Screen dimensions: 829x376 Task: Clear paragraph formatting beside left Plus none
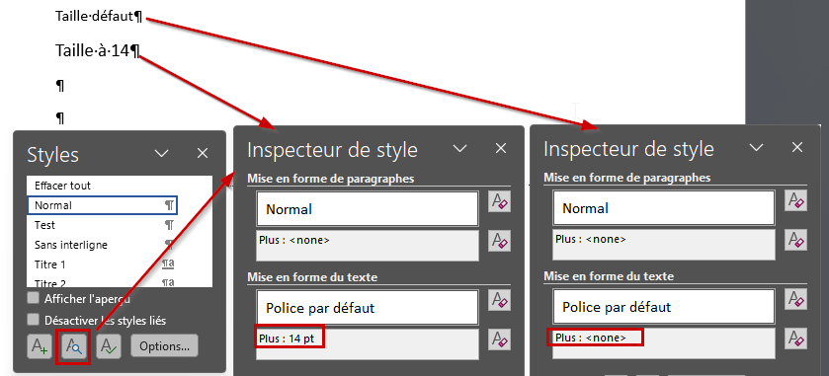(500, 241)
